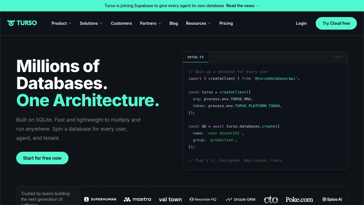Expand the Product chevron arrow

pos(70,23)
